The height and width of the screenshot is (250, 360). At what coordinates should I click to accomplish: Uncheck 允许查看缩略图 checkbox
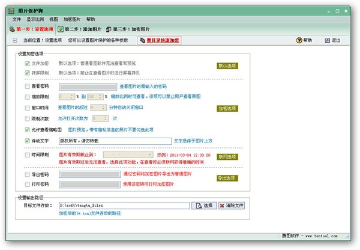[x=28, y=130]
